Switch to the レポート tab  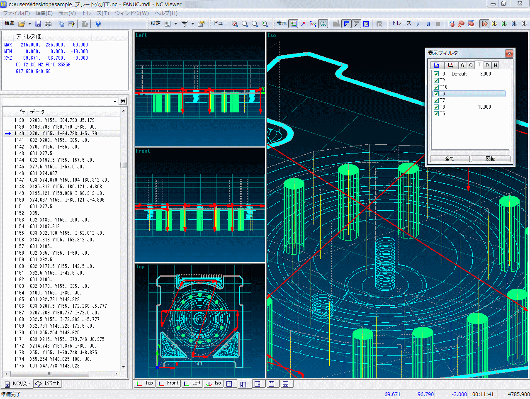click(x=48, y=383)
